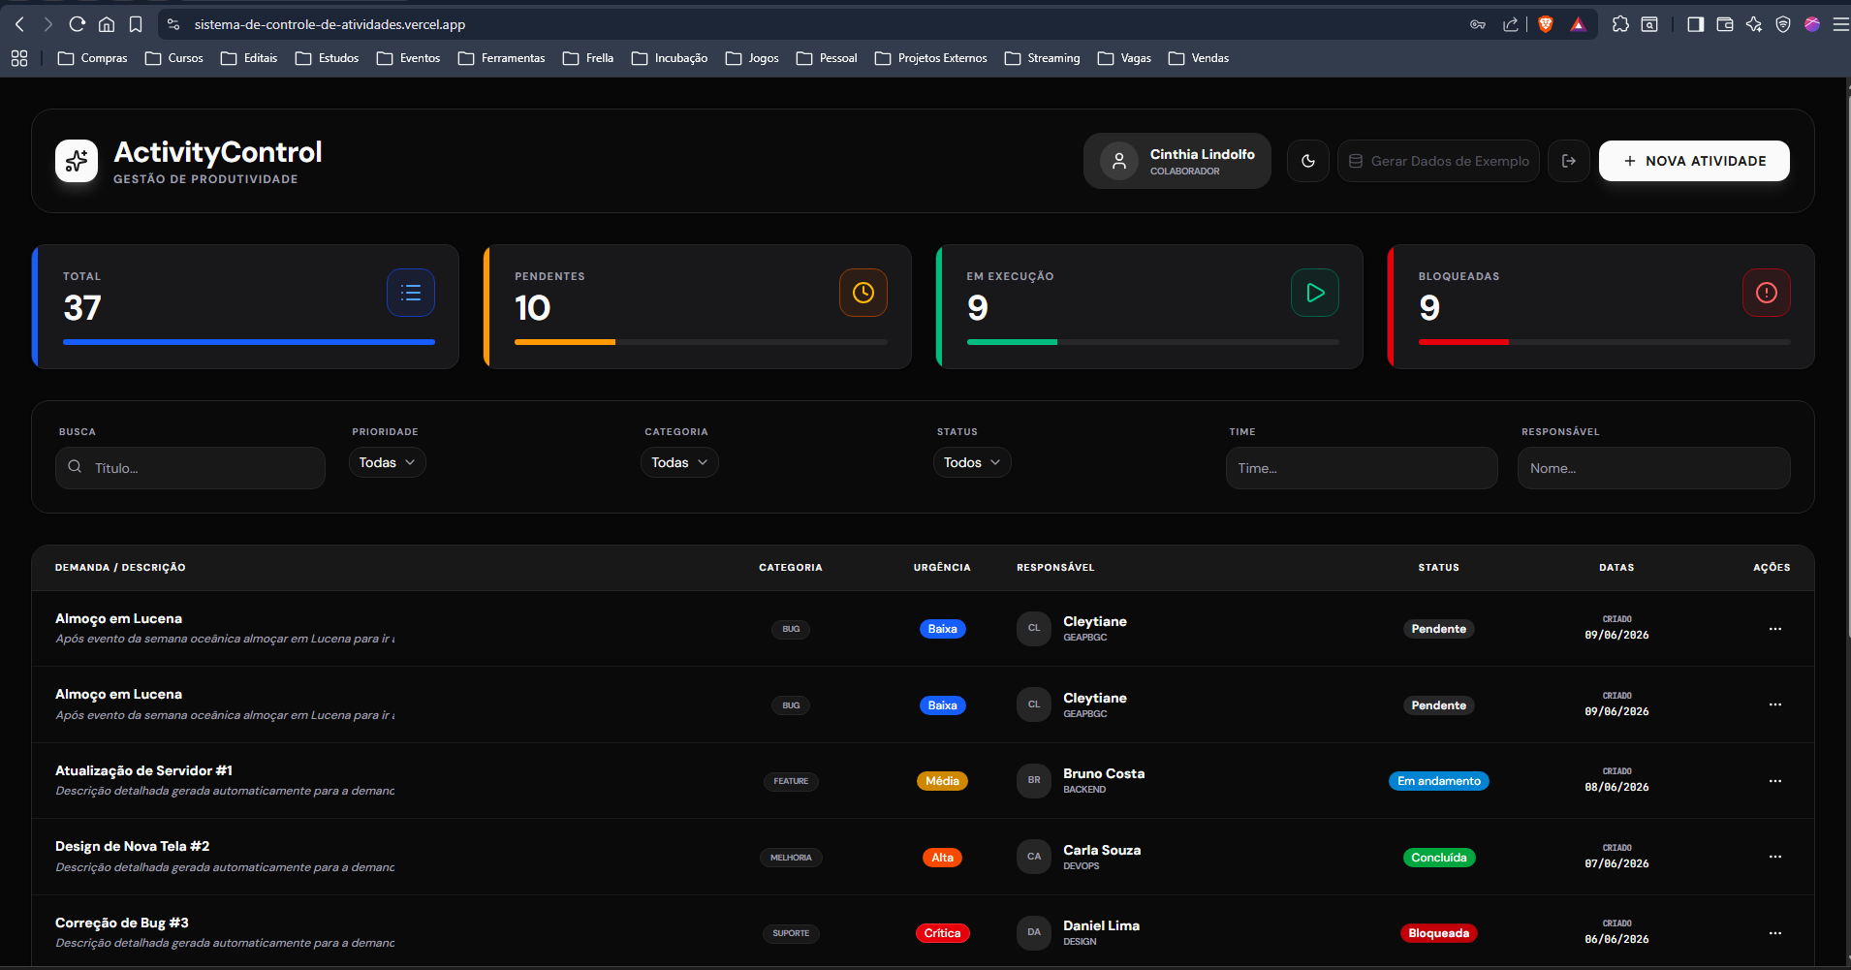Click the Em Execução play icon
The image size is (1851, 970).
tap(1315, 293)
